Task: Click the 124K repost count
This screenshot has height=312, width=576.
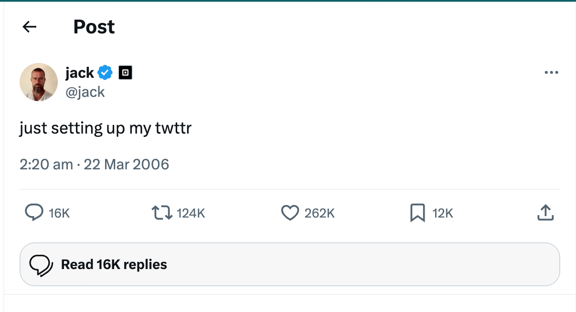Action: coord(191,213)
